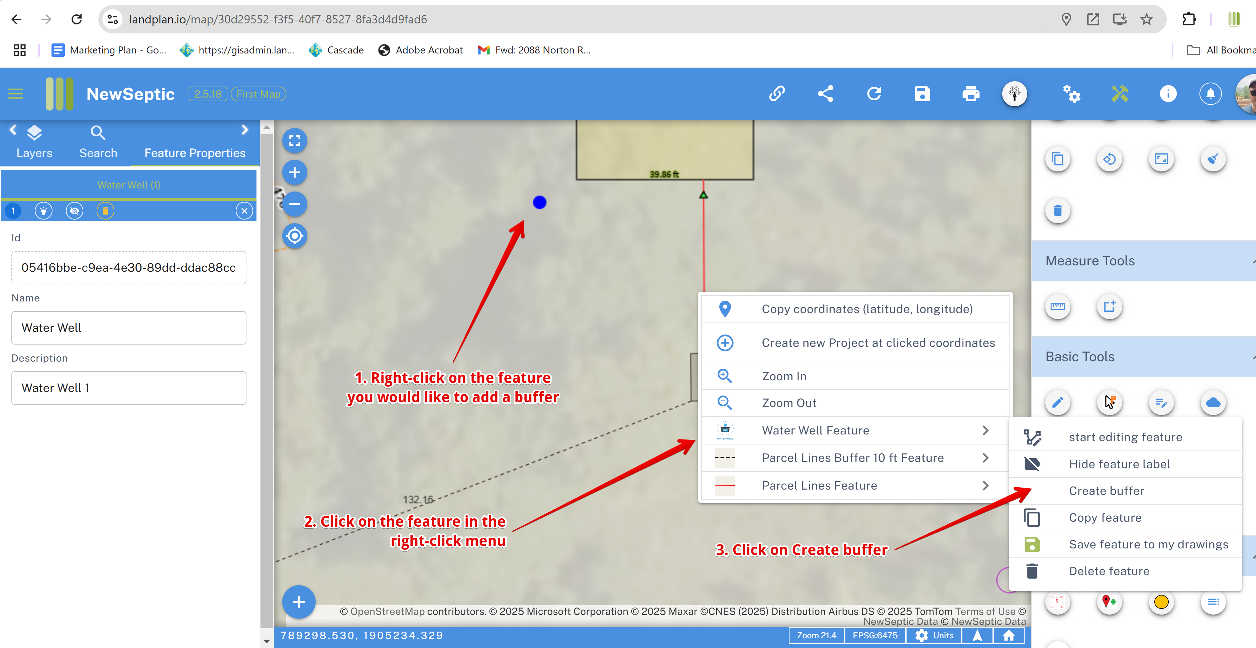Select Save feature to my drawings

pos(1125,545)
